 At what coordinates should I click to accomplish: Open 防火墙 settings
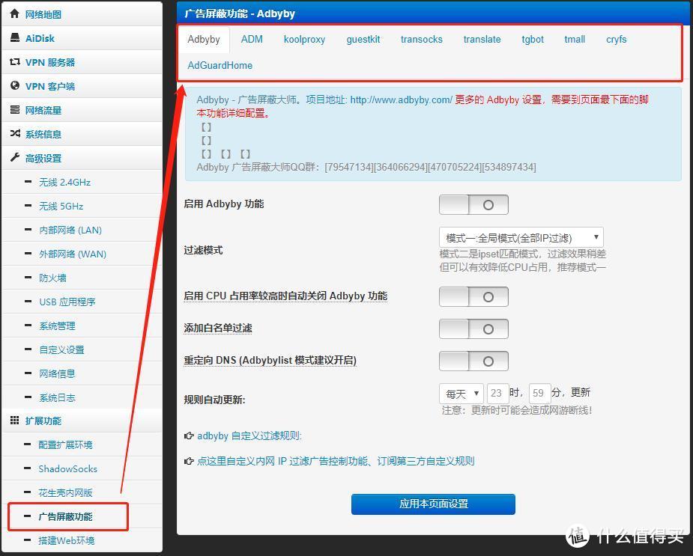52,278
